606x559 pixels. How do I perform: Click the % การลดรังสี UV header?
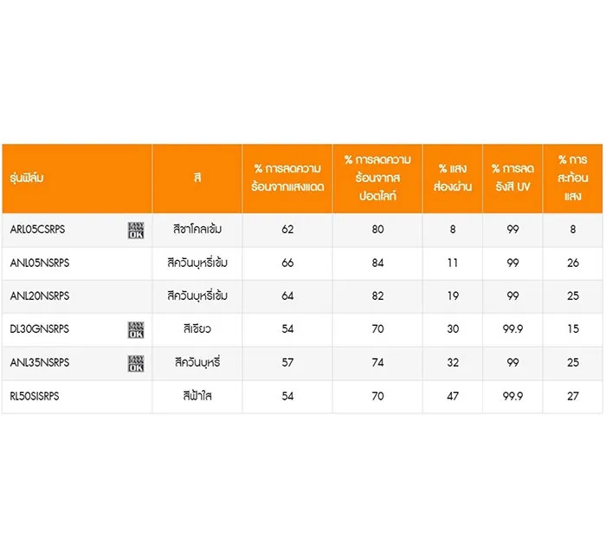513,178
